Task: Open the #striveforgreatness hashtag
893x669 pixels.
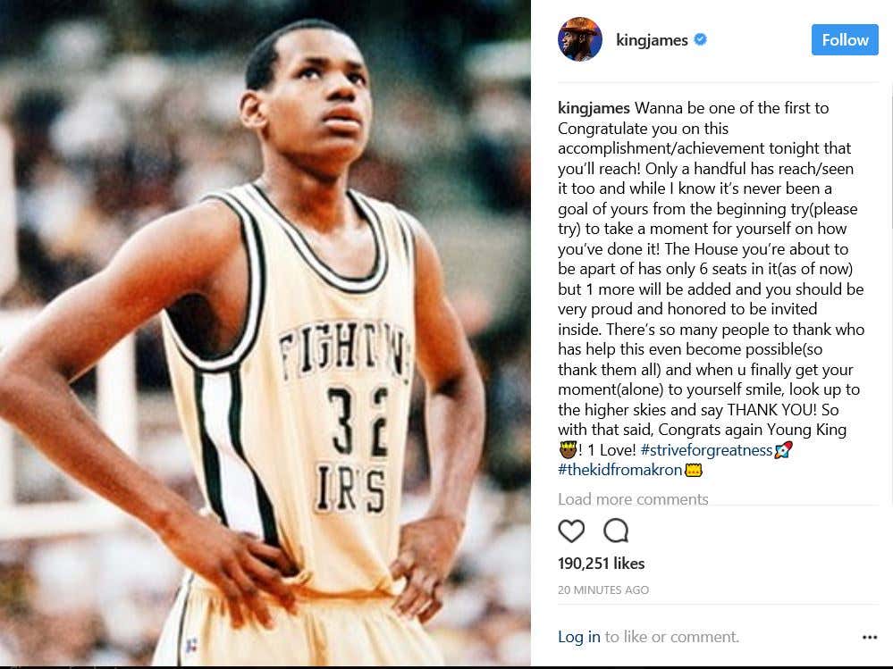Action: click(x=706, y=450)
